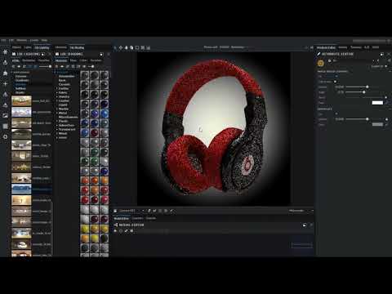Image resolution: width=392 pixels, height=294 pixels.
Task: Click the first icon in the Lib Lighting toolbar
Action: (x=13, y=66)
